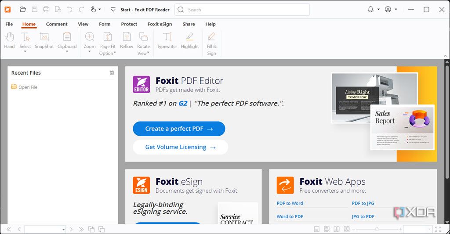
Task: Open notifications bell icon
Action: click(x=370, y=10)
